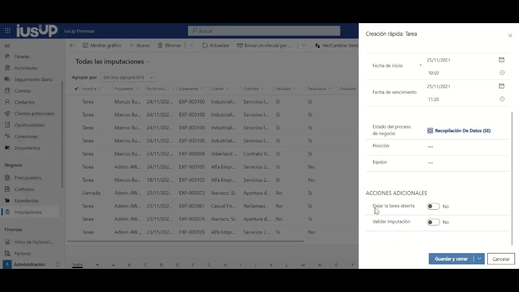Image resolution: width=519 pixels, height=292 pixels.
Task: Click the Fecha de inicio time field
Action: pos(462,73)
